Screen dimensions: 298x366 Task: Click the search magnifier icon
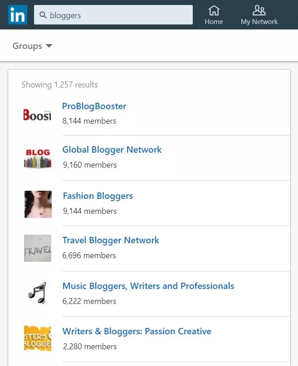tap(43, 15)
